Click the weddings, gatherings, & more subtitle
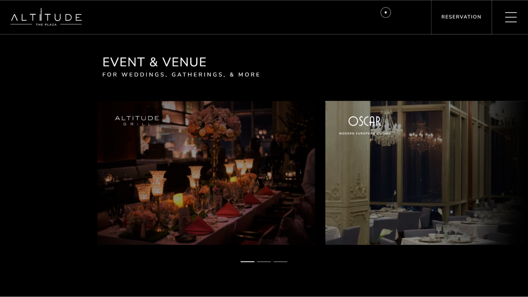This screenshot has width=528, height=297. (181, 75)
